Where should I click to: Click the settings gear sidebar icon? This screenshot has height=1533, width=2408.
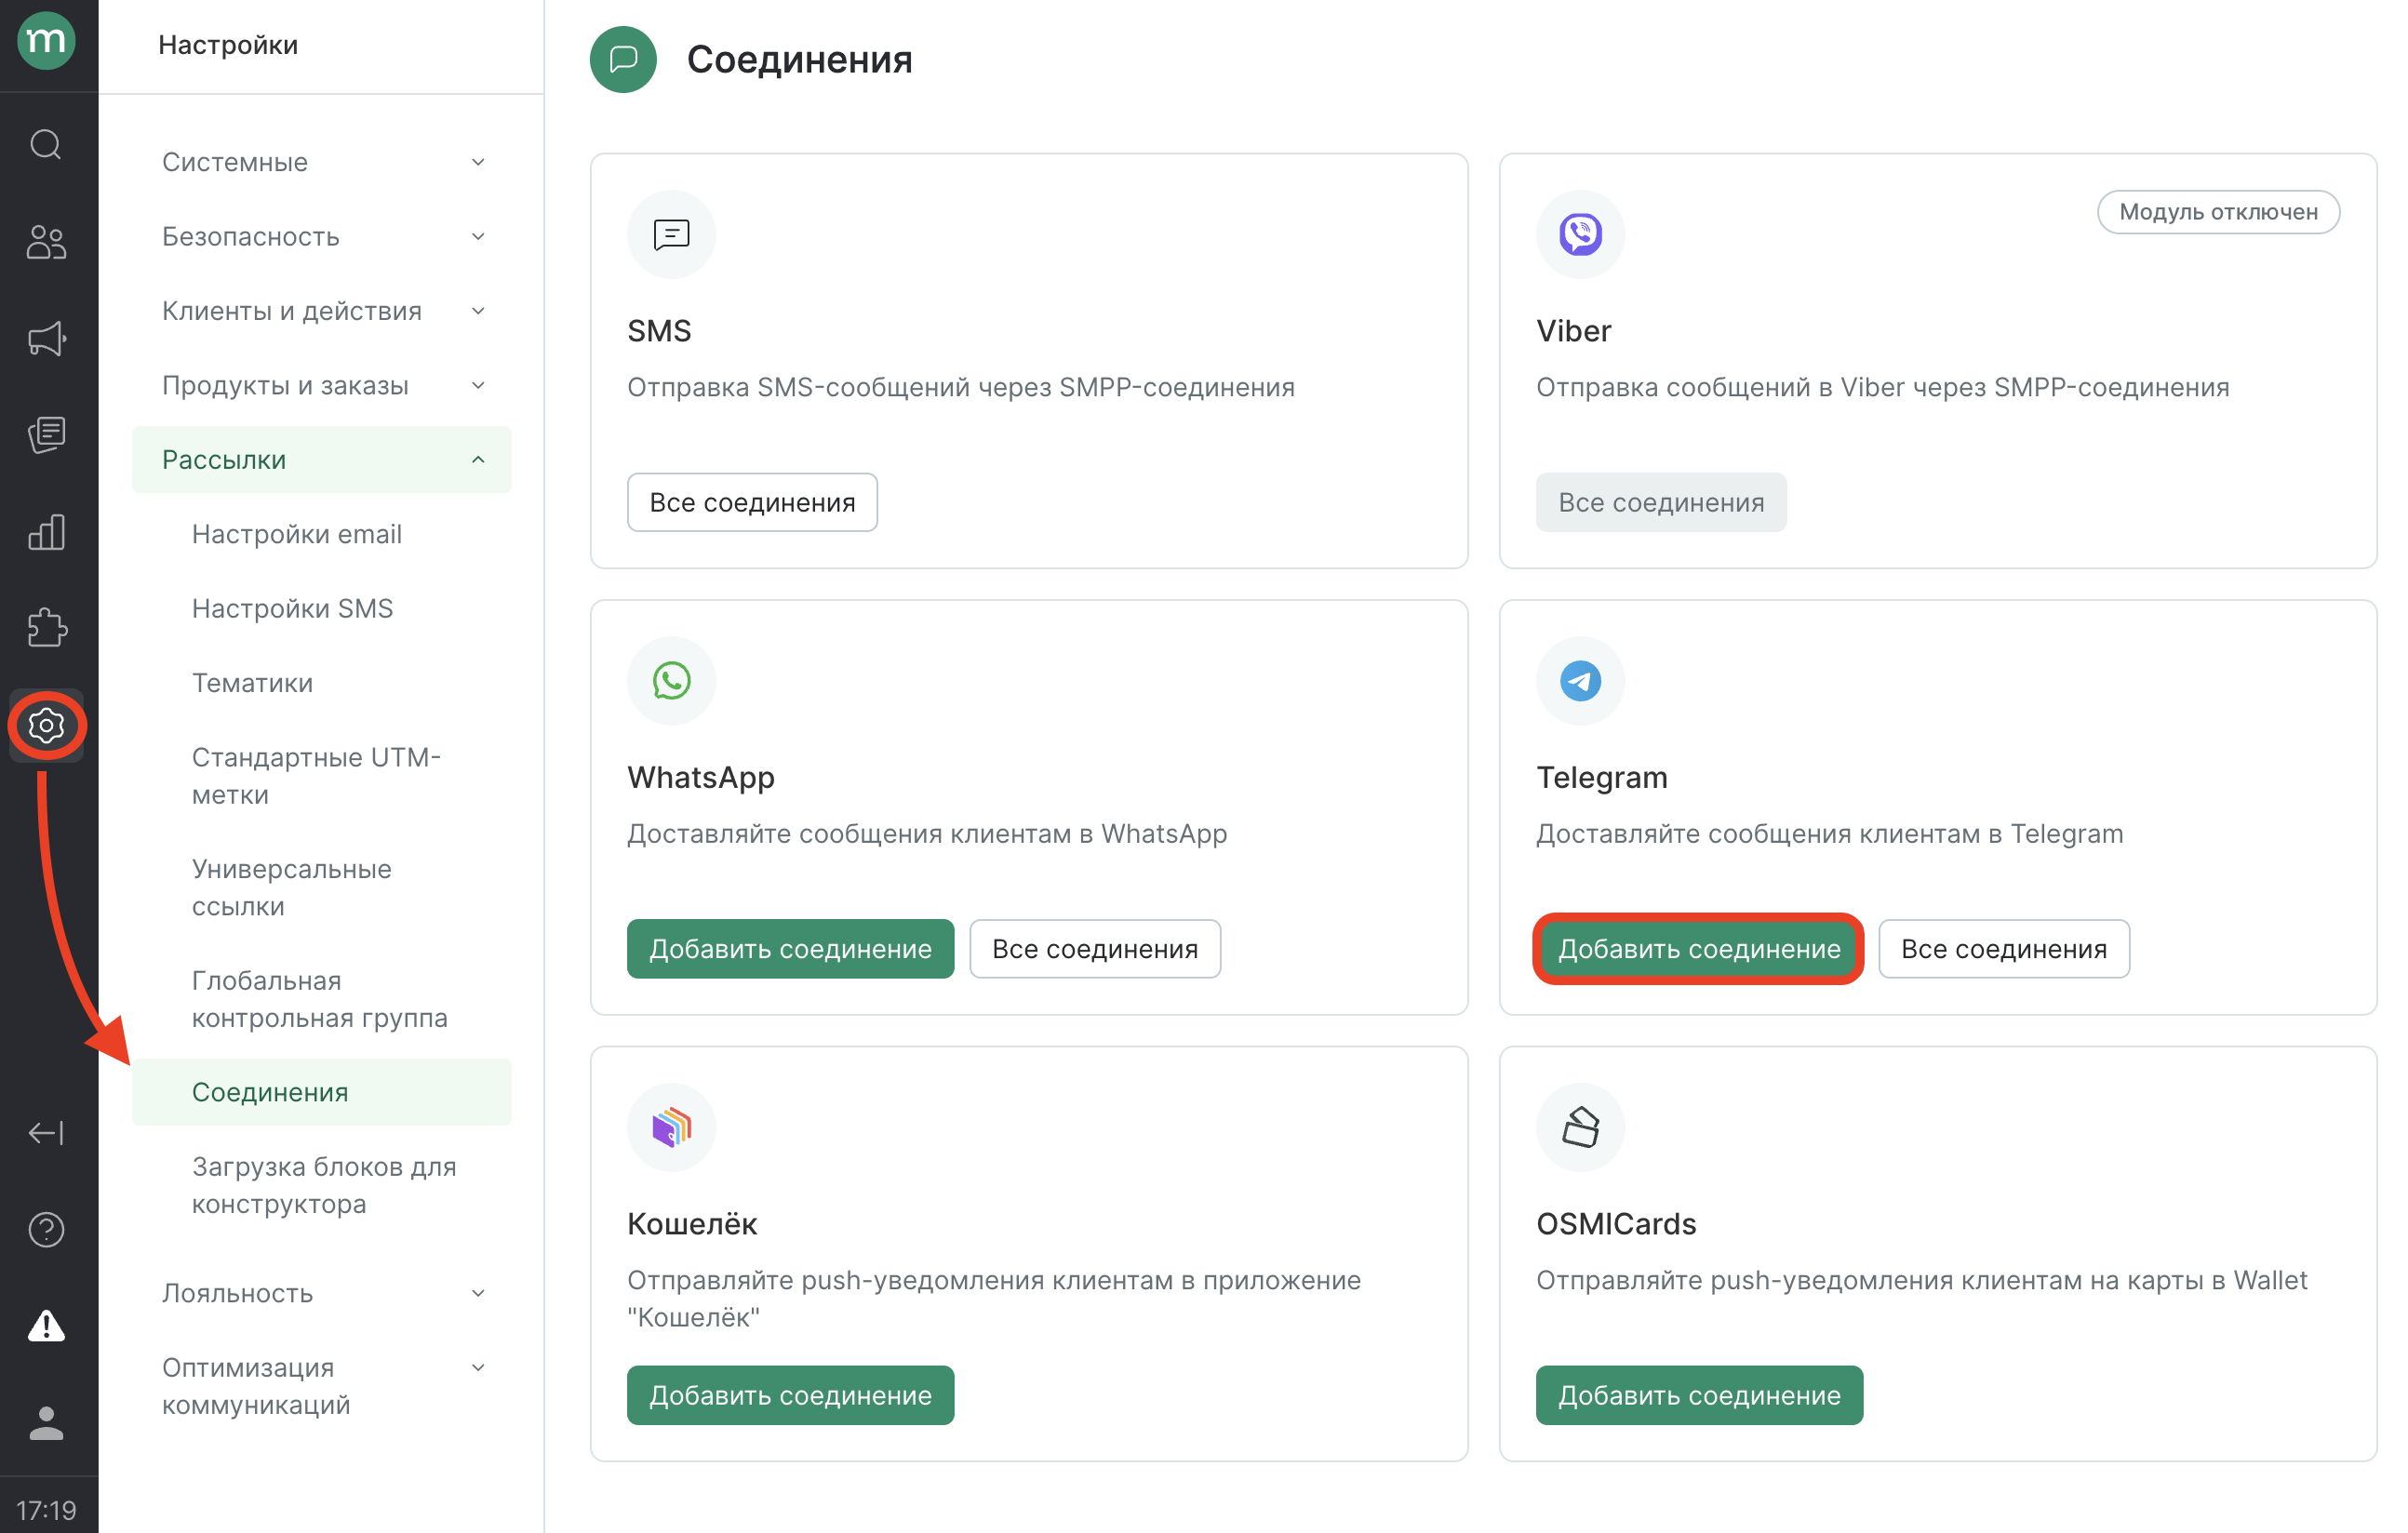point(46,725)
